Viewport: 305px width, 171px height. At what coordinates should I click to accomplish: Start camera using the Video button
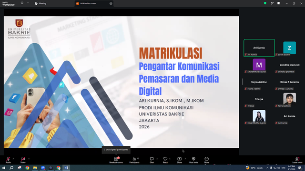click(23, 160)
